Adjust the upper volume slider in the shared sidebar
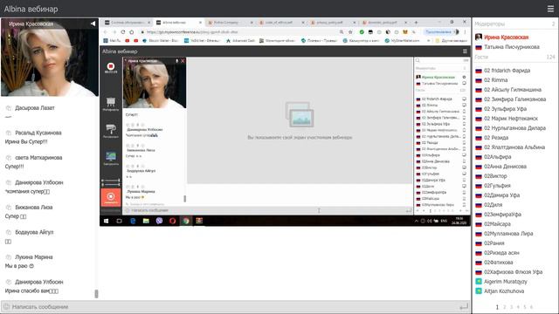The height and width of the screenshot is (314, 559). (x=111, y=181)
